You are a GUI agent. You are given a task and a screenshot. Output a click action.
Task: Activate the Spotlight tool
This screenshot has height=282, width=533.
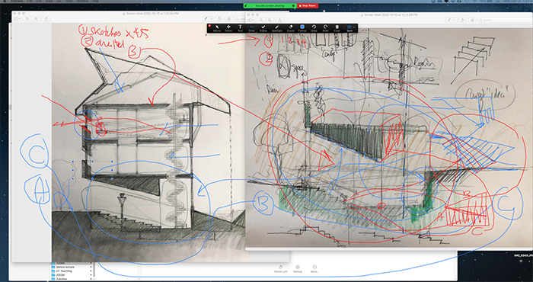276,28
